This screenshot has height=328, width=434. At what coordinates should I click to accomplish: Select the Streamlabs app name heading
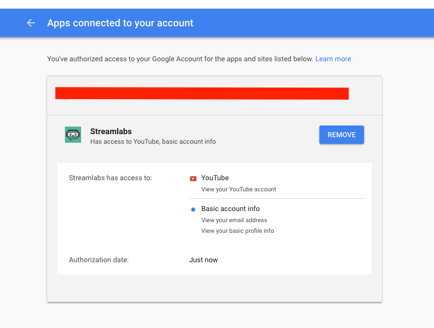[x=111, y=131]
